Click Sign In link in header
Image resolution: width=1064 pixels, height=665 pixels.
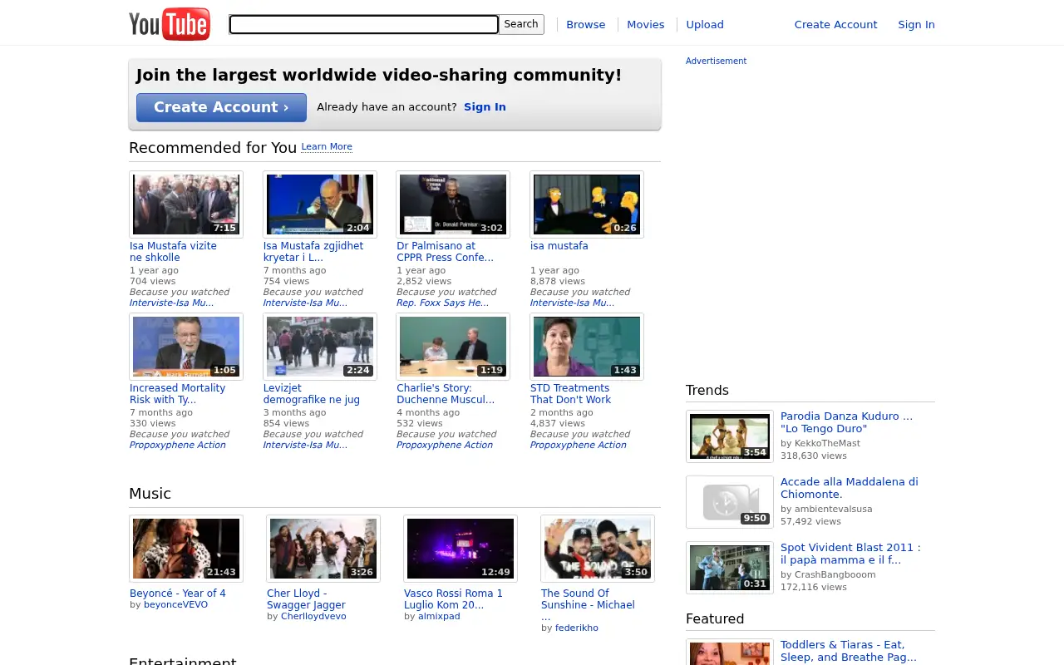pyautogui.click(x=916, y=25)
